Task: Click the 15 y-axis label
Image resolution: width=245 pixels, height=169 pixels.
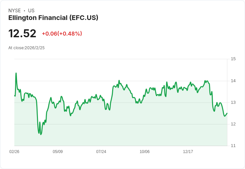Action: click(x=233, y=59)
